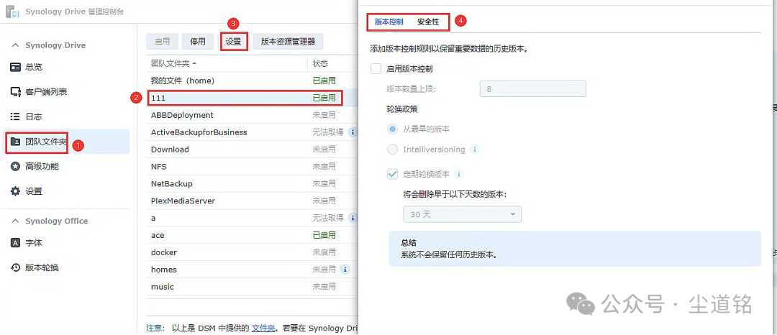Screen dimensions: 777x335
Task: Select the Intelliversioning radio option
Action: [x=393, y=150]
